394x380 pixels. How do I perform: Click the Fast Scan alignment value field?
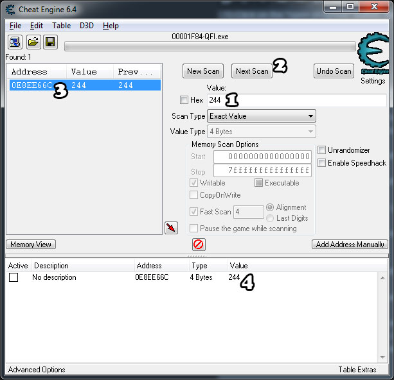[x=248, y=212]
